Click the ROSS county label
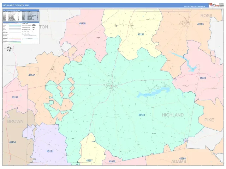This screenshot has height=169, width=226. (x=206, y=15)
